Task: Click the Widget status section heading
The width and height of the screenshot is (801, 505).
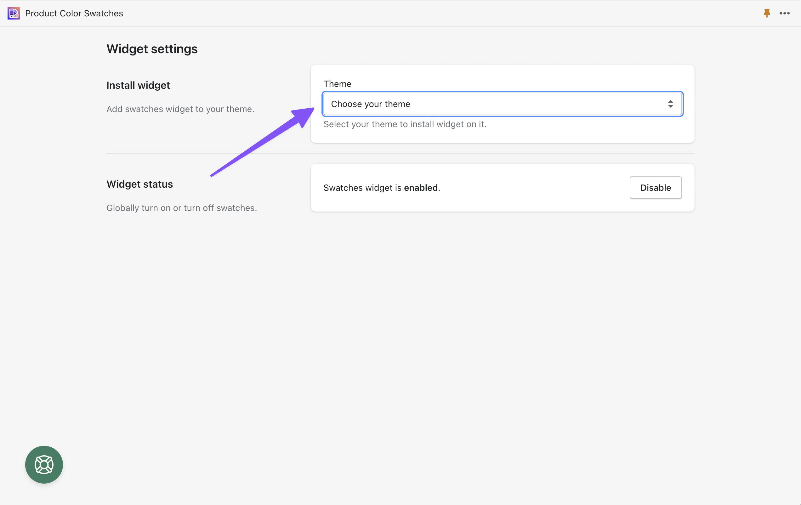Action: pos(140,184)
